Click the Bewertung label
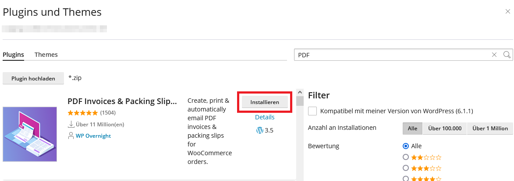 (323, 146)
